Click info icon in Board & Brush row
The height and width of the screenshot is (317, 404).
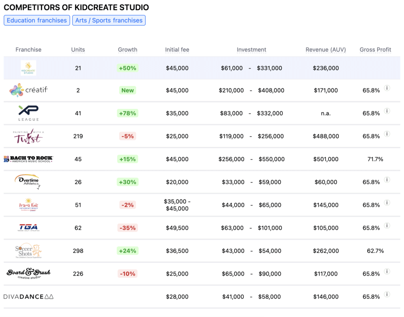pos(387,271)
